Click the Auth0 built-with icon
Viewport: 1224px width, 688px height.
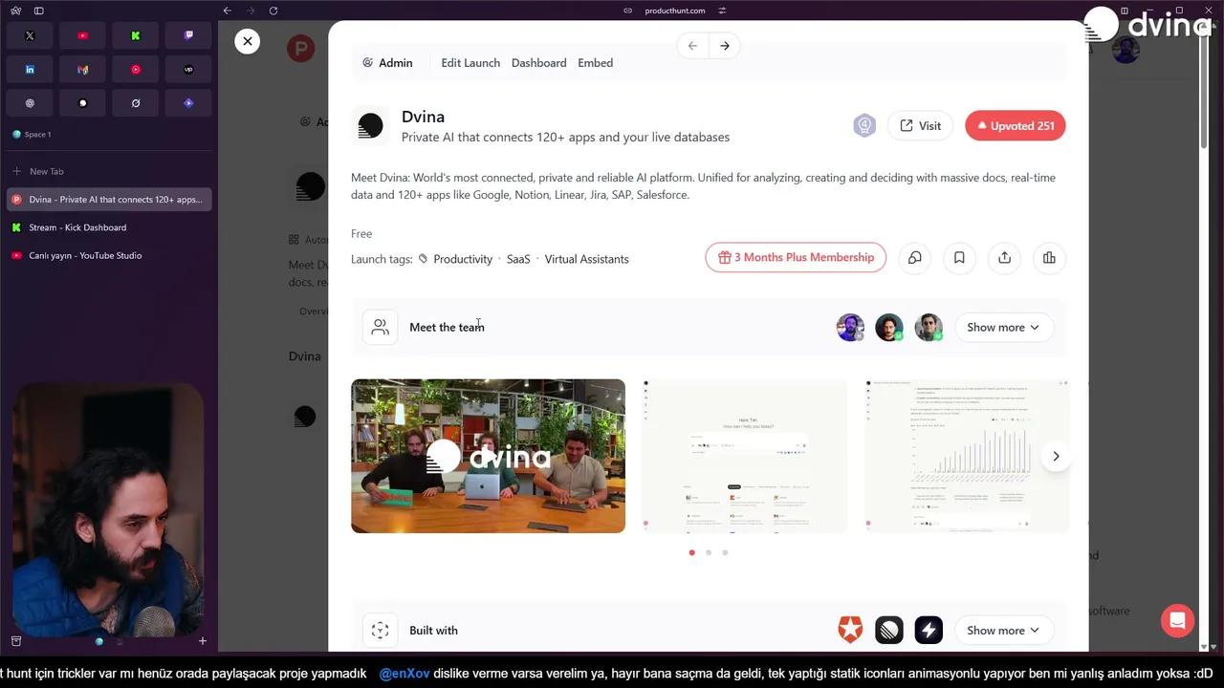[850, 630]
